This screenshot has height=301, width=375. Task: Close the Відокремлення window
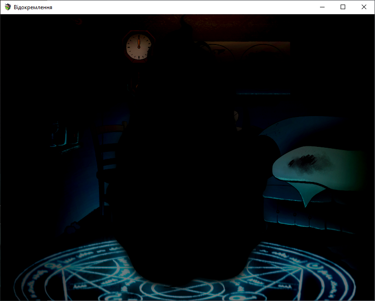pos(364,7)
